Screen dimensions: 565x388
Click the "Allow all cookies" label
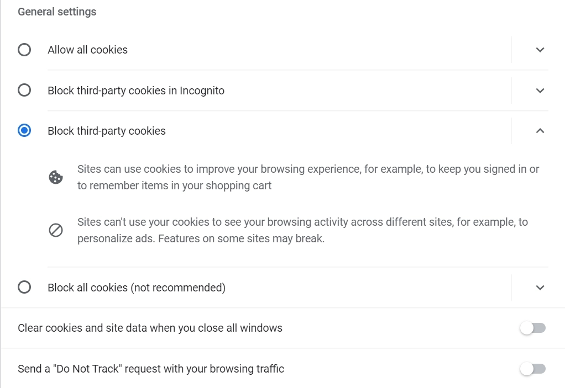pyautogui.click(x=87, y=50)
